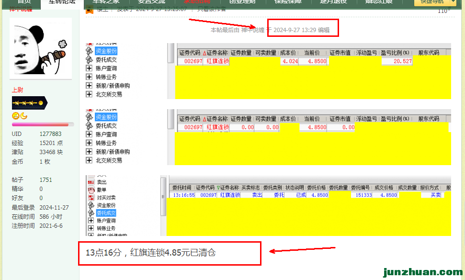Expand 北交所交易 in the top trading panel

tap(89, 94)
